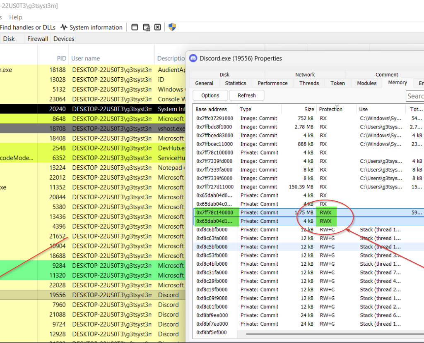Click the Find window toolbar icon
Screen dimensions: 424x343
135,27
